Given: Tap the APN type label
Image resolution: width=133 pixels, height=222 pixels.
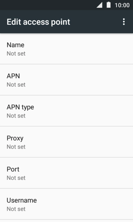Looking at the screenshot, I should click(20, 107).
